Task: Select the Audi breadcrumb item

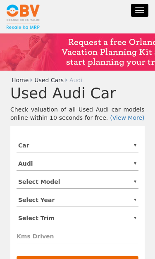Action: coord(76,80)
